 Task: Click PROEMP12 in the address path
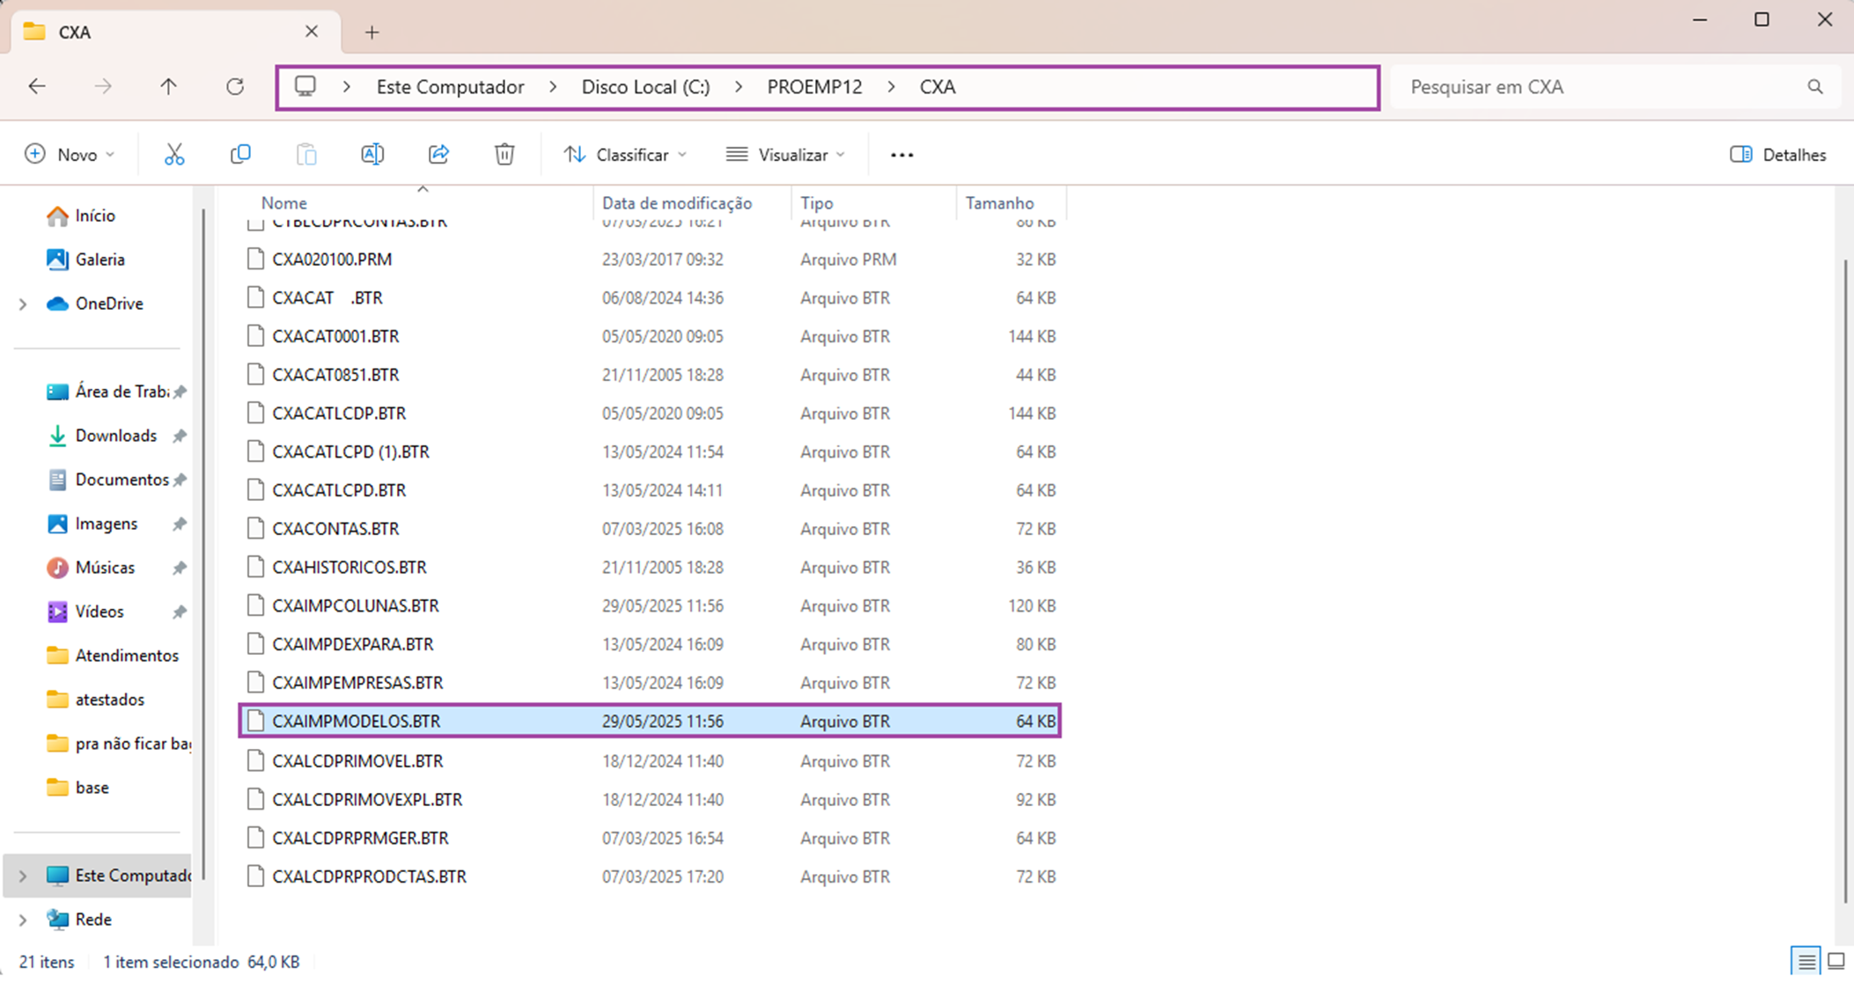coord(814,87)
